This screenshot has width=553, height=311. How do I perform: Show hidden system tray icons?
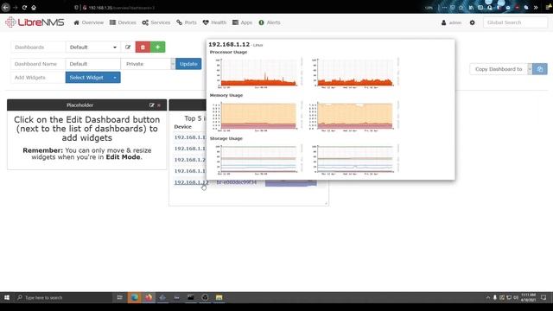coord(487,297)
